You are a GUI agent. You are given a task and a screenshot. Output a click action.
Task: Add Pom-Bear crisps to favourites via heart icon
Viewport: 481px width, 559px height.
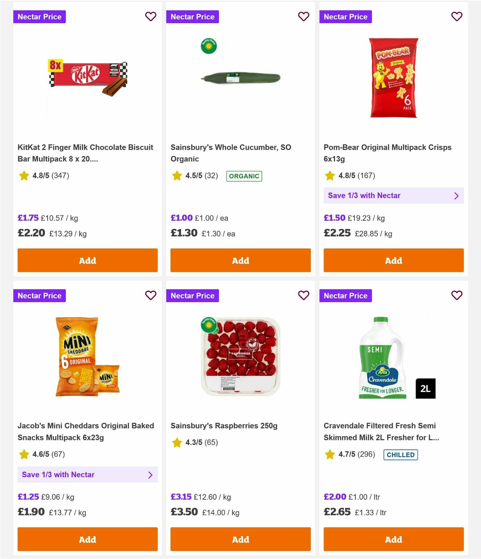457,17
